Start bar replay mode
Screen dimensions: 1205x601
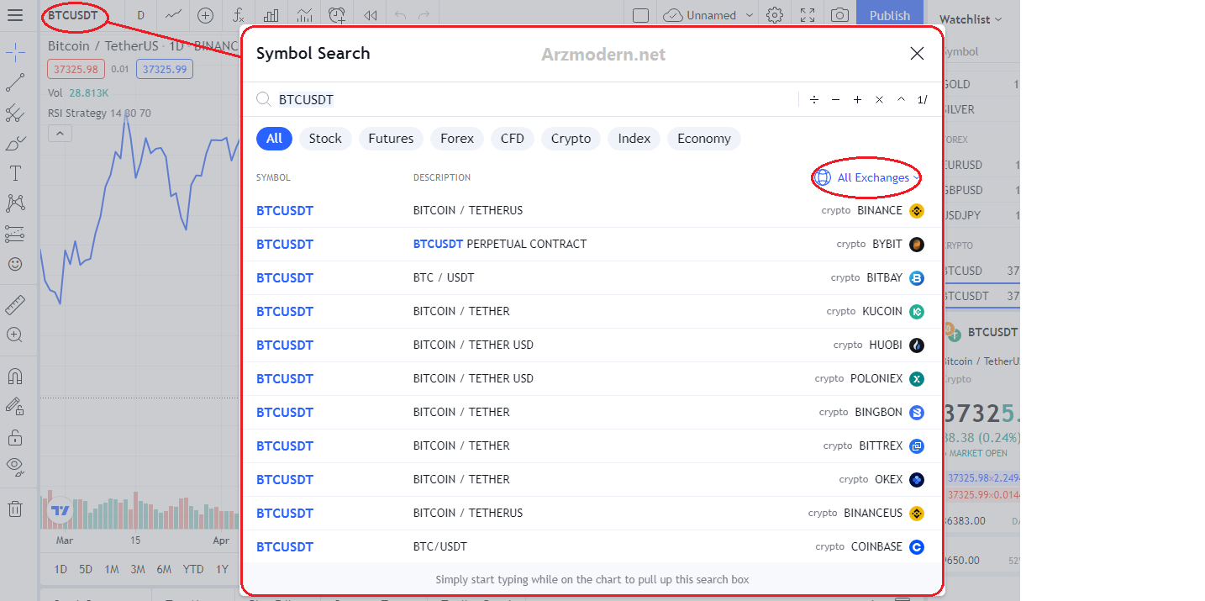[370, 15]
